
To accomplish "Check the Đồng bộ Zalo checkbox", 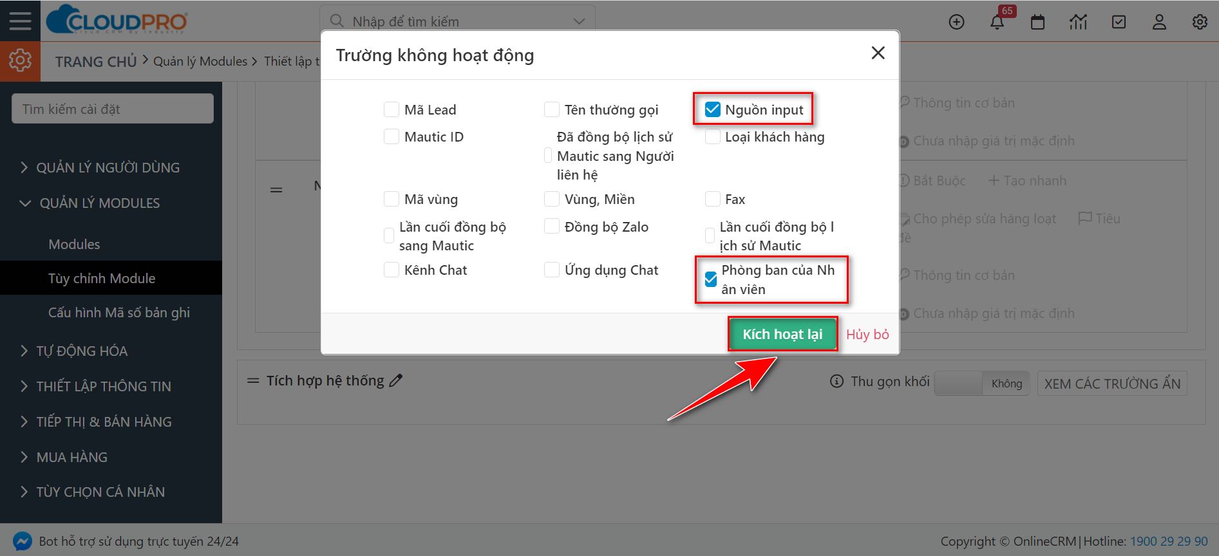I will click(552, 227).
